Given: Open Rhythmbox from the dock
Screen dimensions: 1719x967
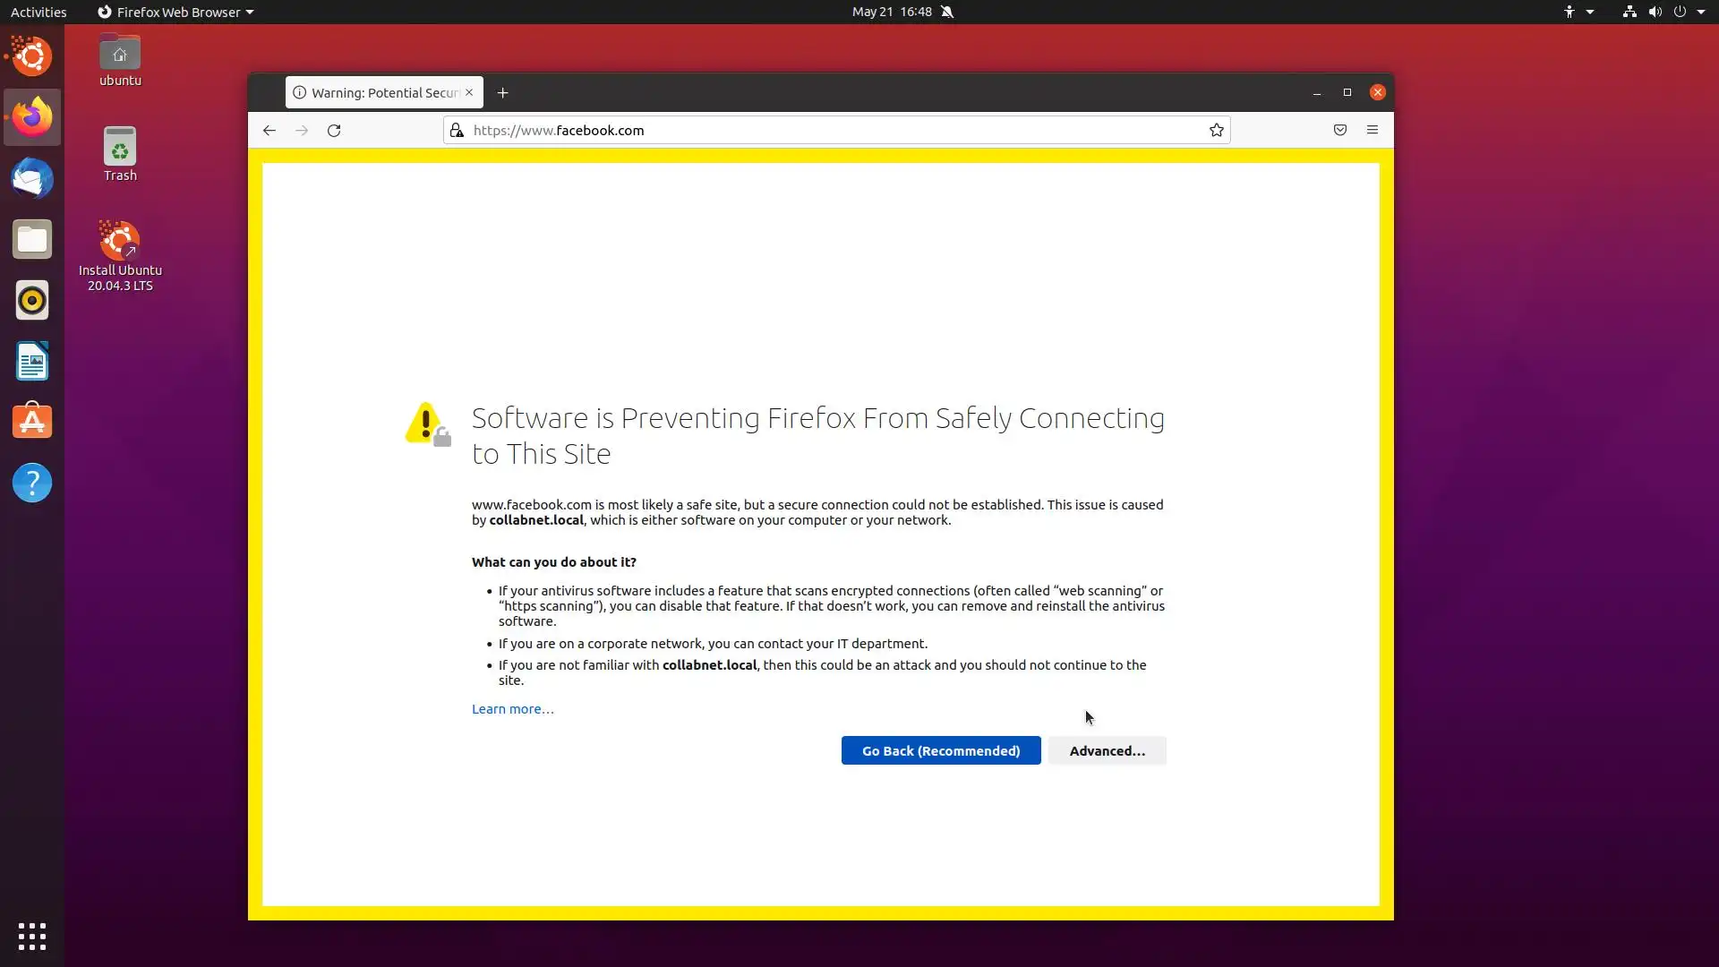Looking at the screenshot, I should (x=32, y=300).
